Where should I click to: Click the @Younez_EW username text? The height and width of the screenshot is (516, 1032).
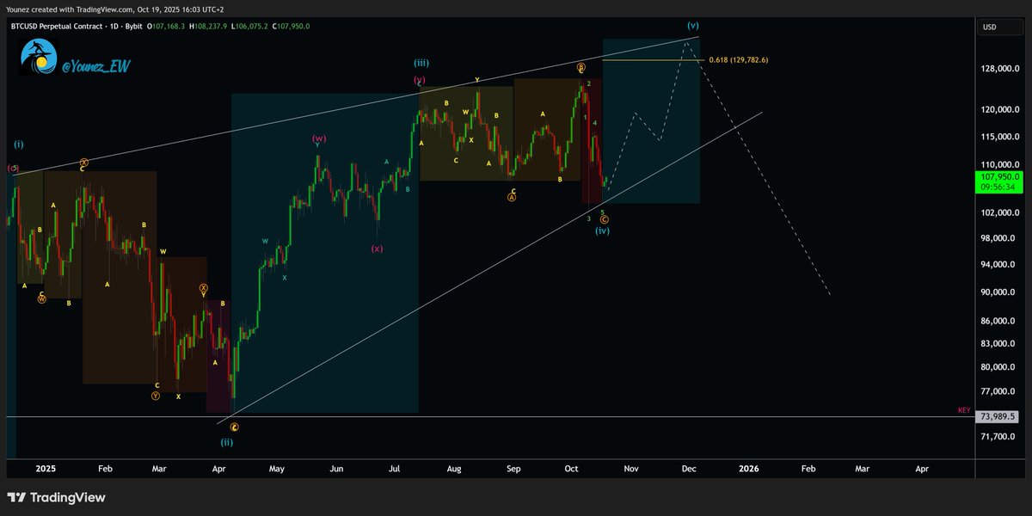95,64
